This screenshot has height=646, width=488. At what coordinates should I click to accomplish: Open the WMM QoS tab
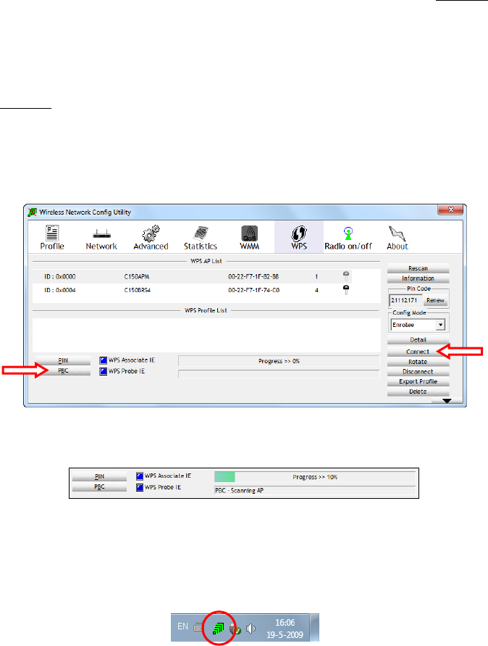click(x=249, y=238)
